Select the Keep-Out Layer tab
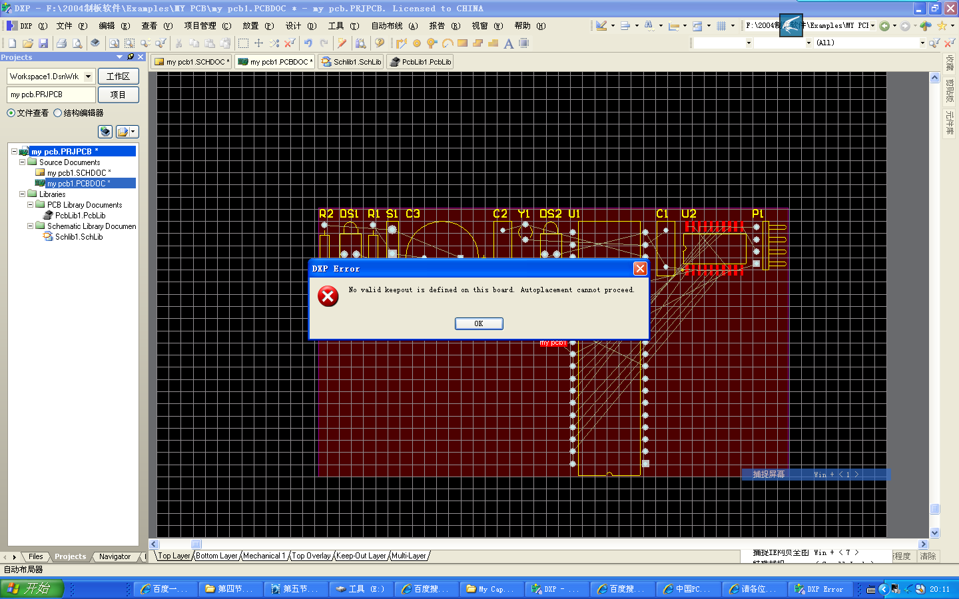This screenshot has height=599, width=959. 361,556
